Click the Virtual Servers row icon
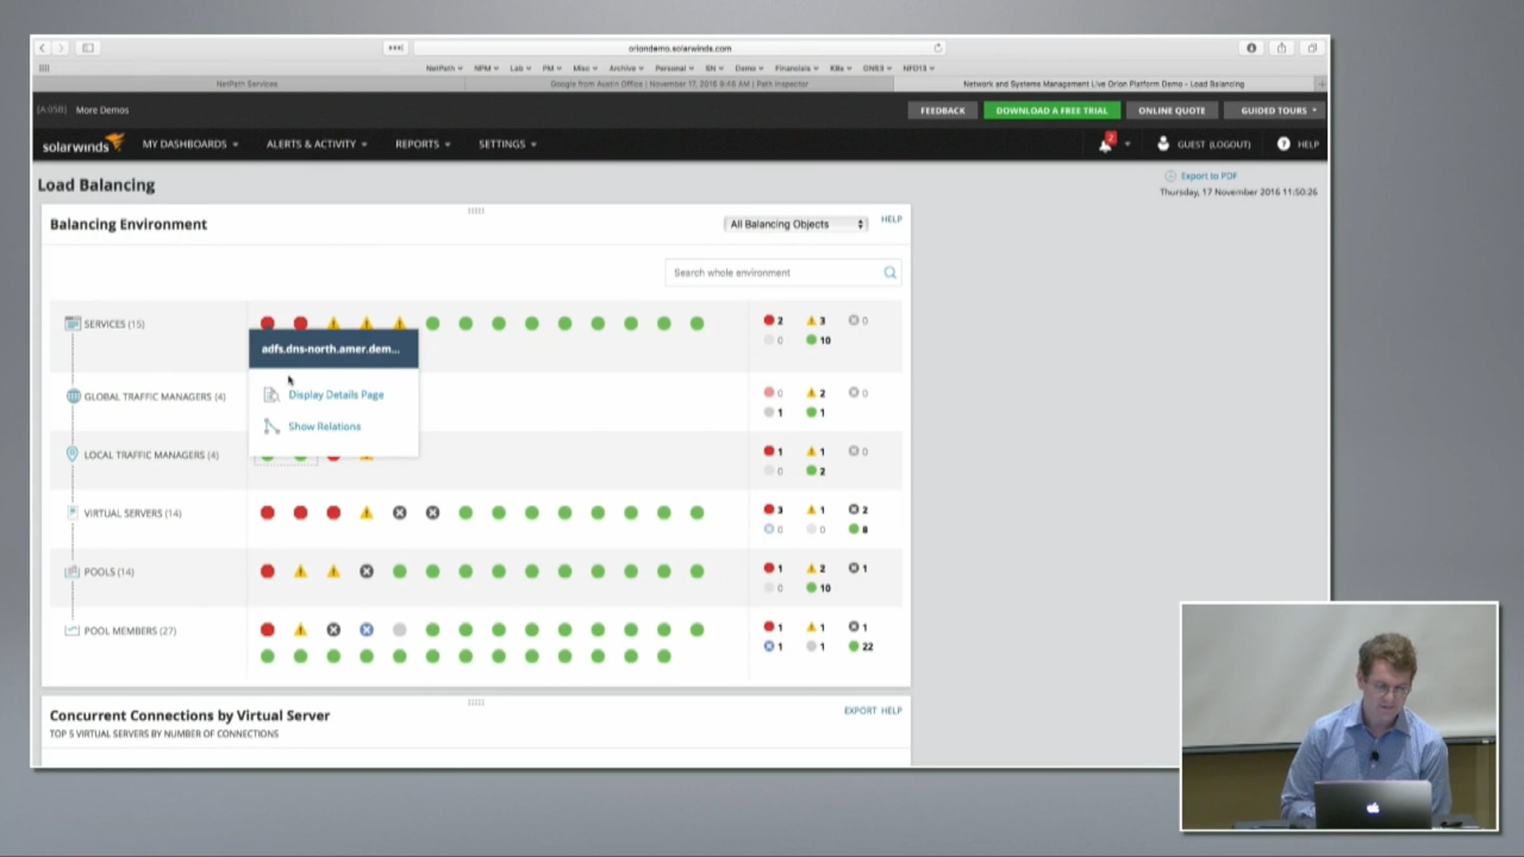This screenshot has height=857, width=1524. click(72, 512)
